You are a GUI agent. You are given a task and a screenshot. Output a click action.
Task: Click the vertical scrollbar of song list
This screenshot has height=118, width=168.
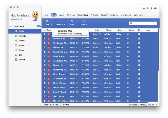[x=159, y=50]
